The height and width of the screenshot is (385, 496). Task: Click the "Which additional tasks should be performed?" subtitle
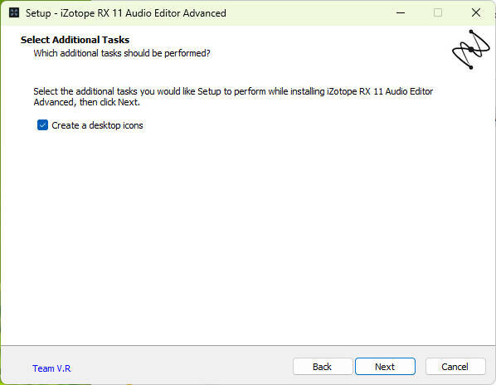(122, 53)
